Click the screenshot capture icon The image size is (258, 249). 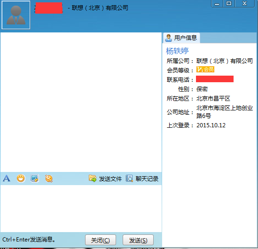(x=49, y=179)
